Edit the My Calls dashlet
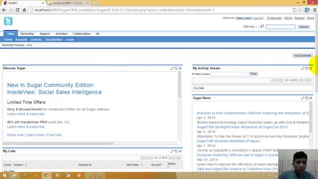318x179 pixels. 172,151
